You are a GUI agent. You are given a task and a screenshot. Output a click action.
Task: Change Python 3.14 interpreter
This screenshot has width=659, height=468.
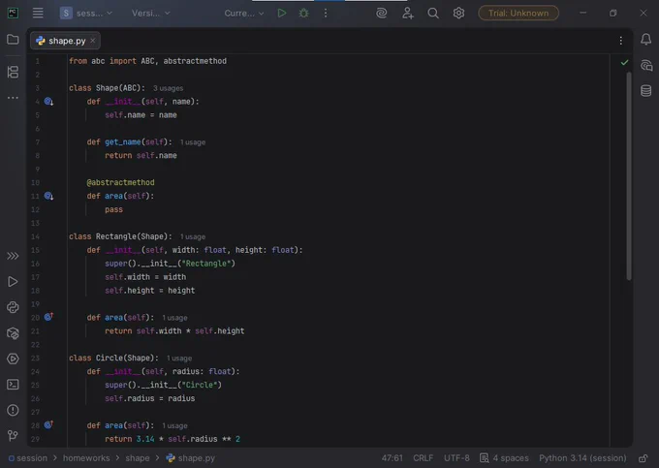[x=582, y=458]
